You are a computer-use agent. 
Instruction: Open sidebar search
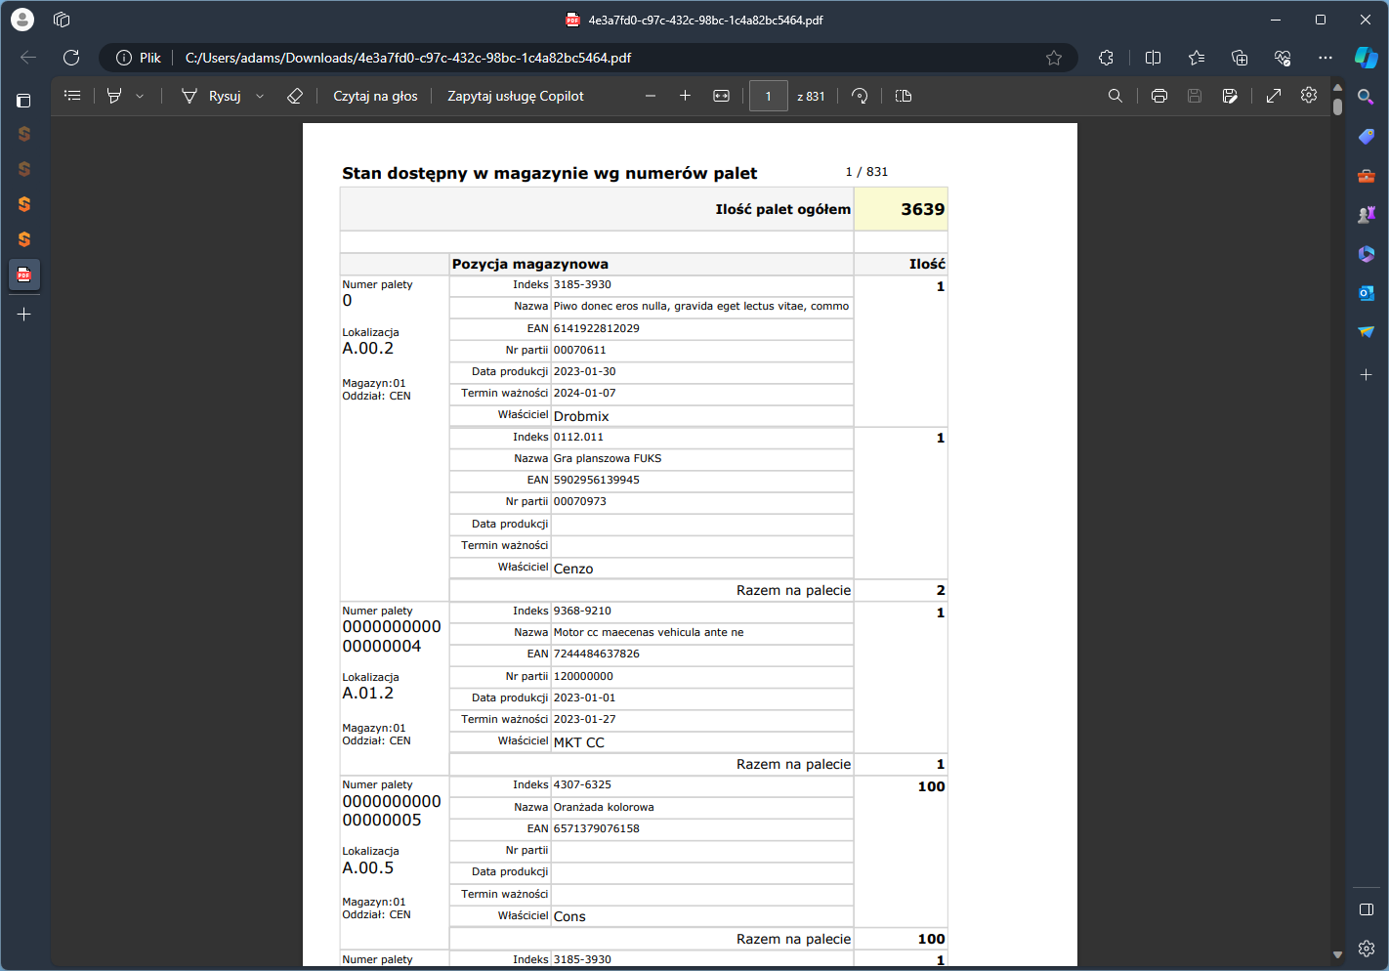pyautogui.click(x=1367, y=97)
